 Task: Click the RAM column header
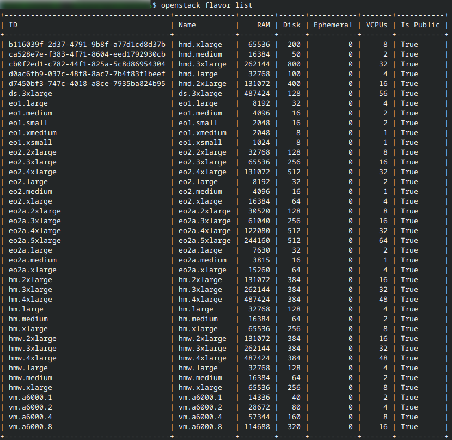(264, 25)
